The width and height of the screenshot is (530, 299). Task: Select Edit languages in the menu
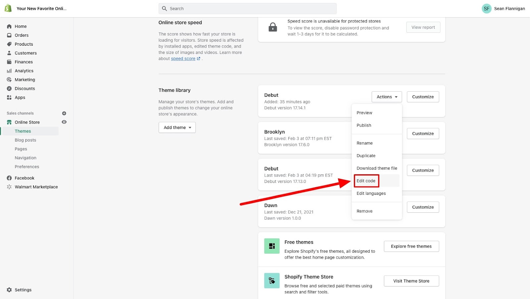coord(371,193)
